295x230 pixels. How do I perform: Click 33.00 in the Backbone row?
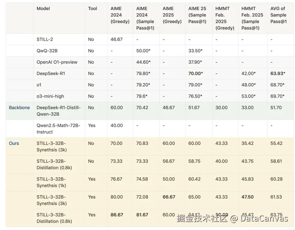coord(247,108)
